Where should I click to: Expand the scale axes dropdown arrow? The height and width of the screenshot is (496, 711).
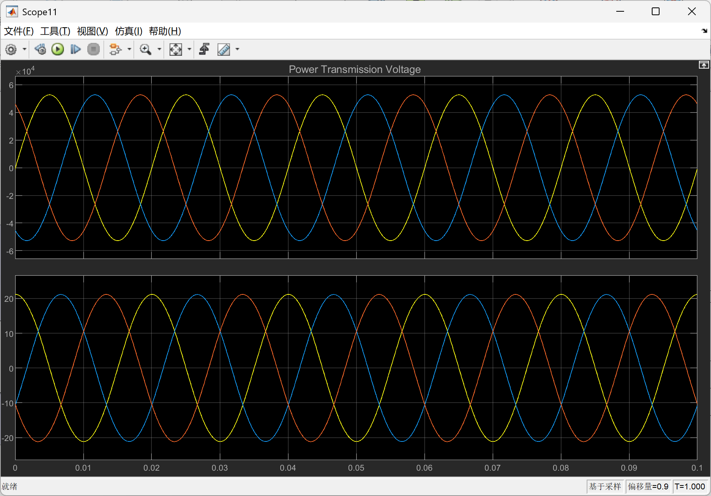pyautogui.click(x=189, y=50)
